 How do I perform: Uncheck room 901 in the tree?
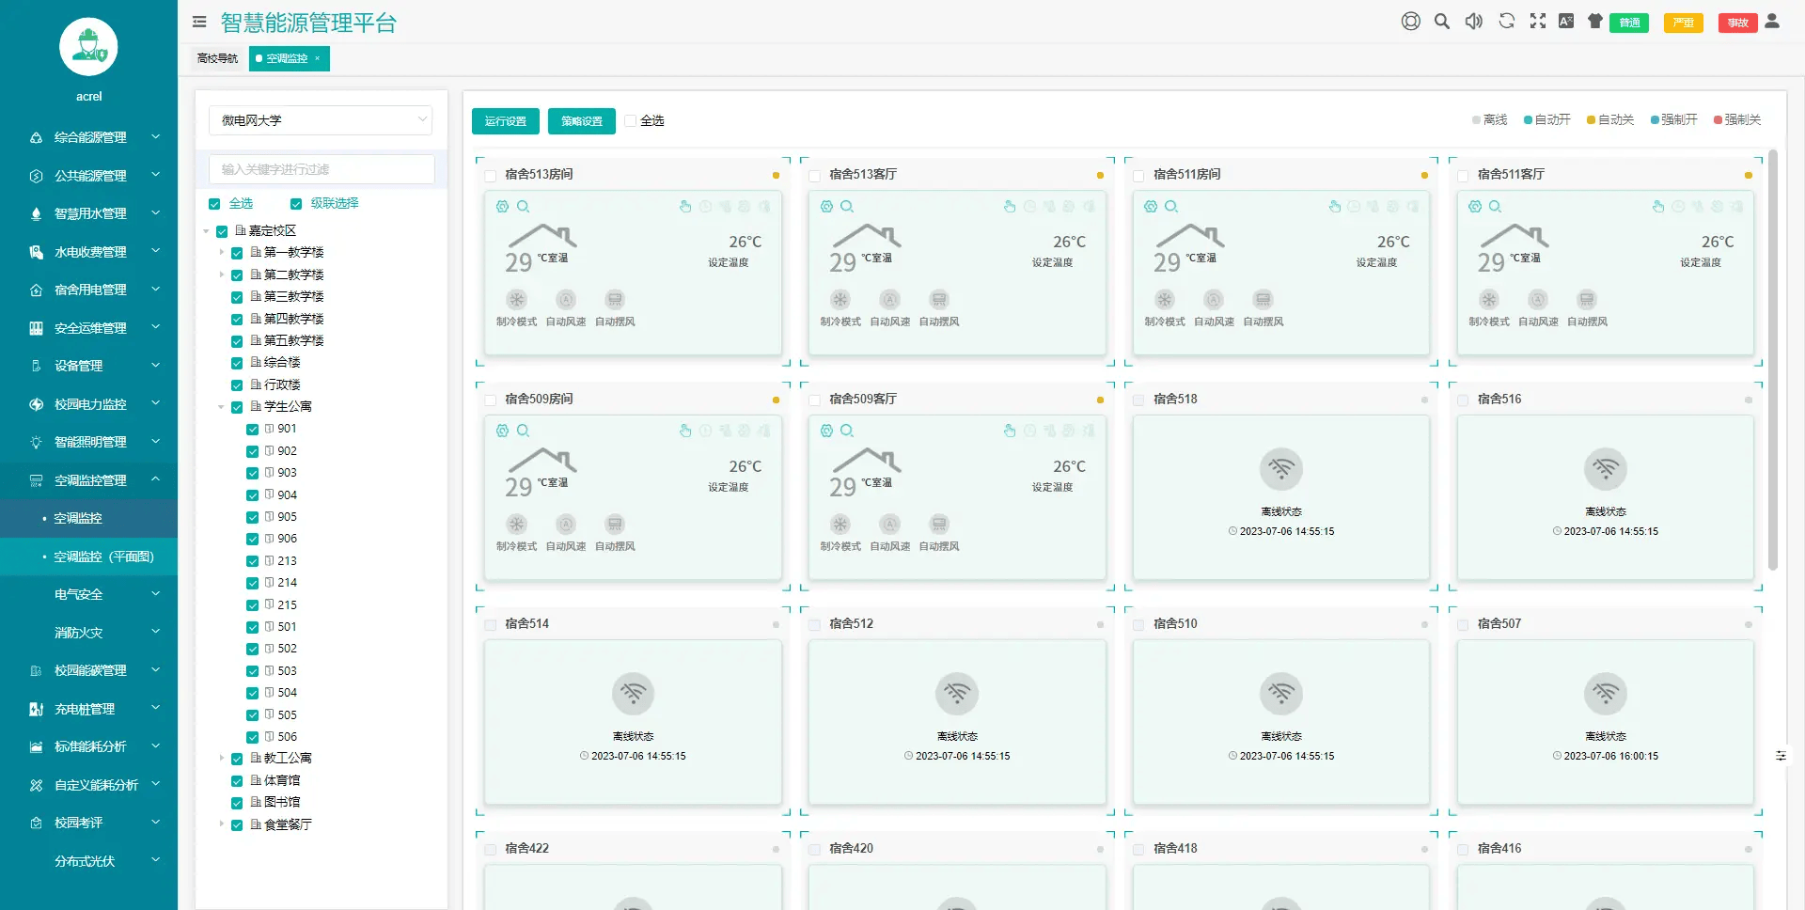tap(252, 429)
